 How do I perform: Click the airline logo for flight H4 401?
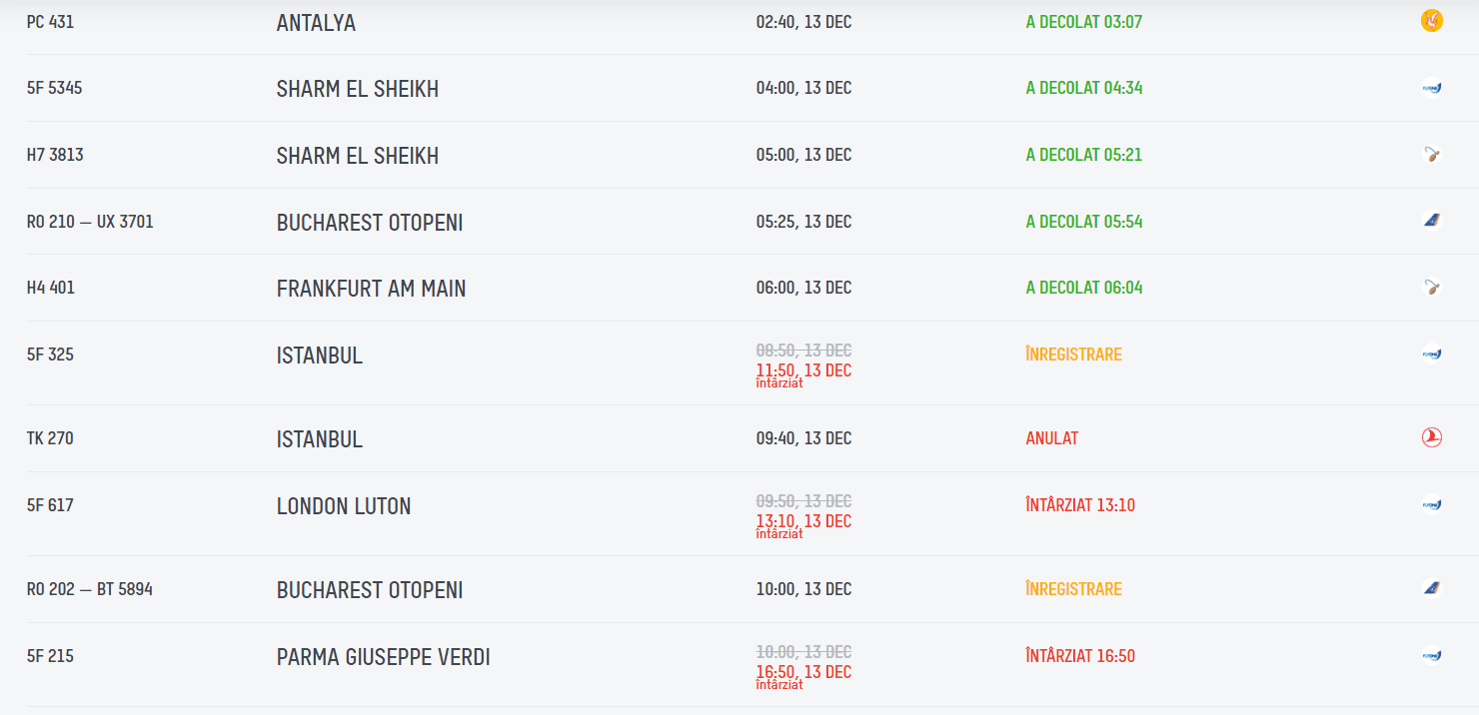(x=1431, y=288)
